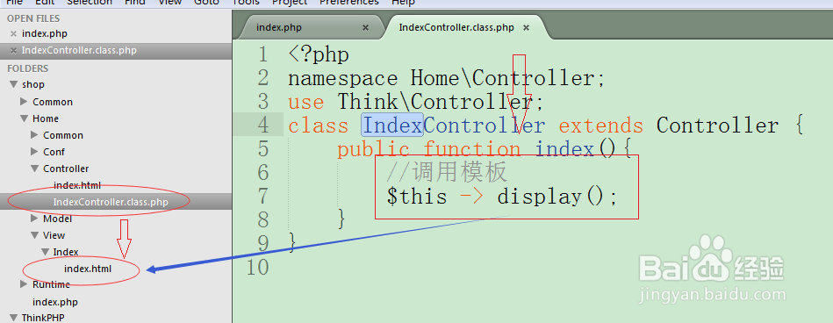Expand the Common folder under shop

tap(24, 102)
